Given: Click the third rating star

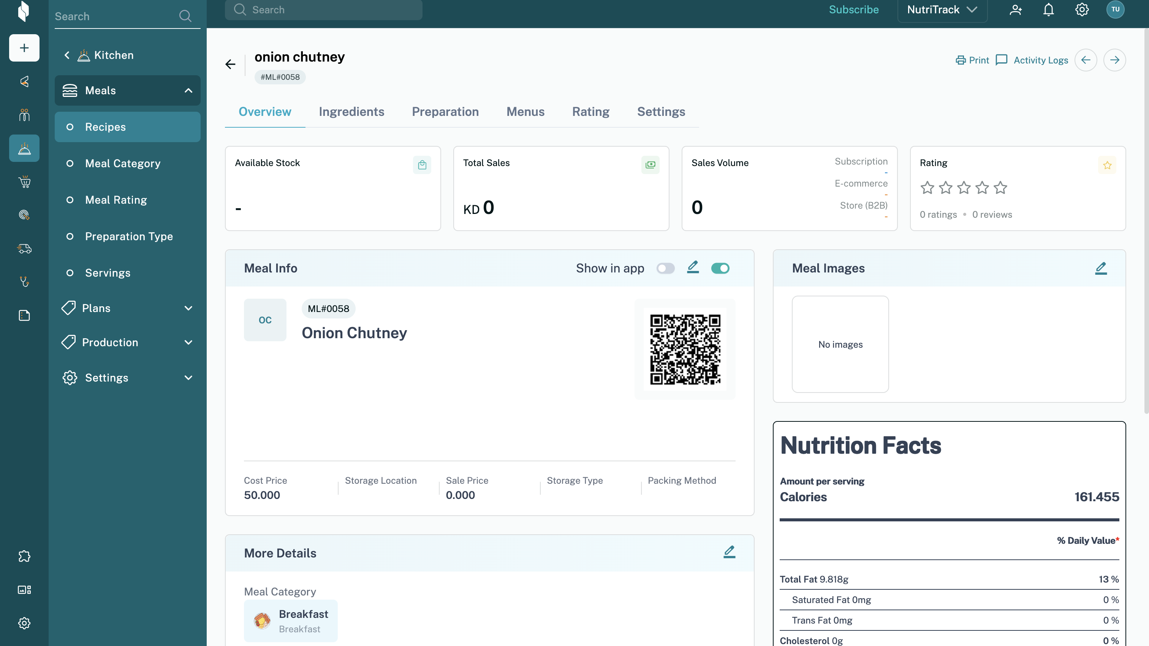Looking at the screenshot, I should [x=964, y=187].
